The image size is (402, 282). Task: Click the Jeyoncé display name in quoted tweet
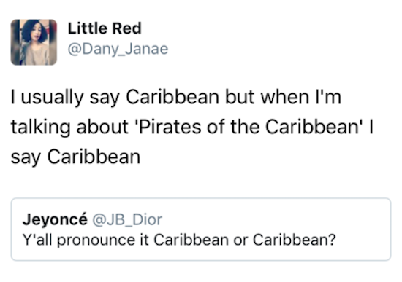(x=55, y=219)
